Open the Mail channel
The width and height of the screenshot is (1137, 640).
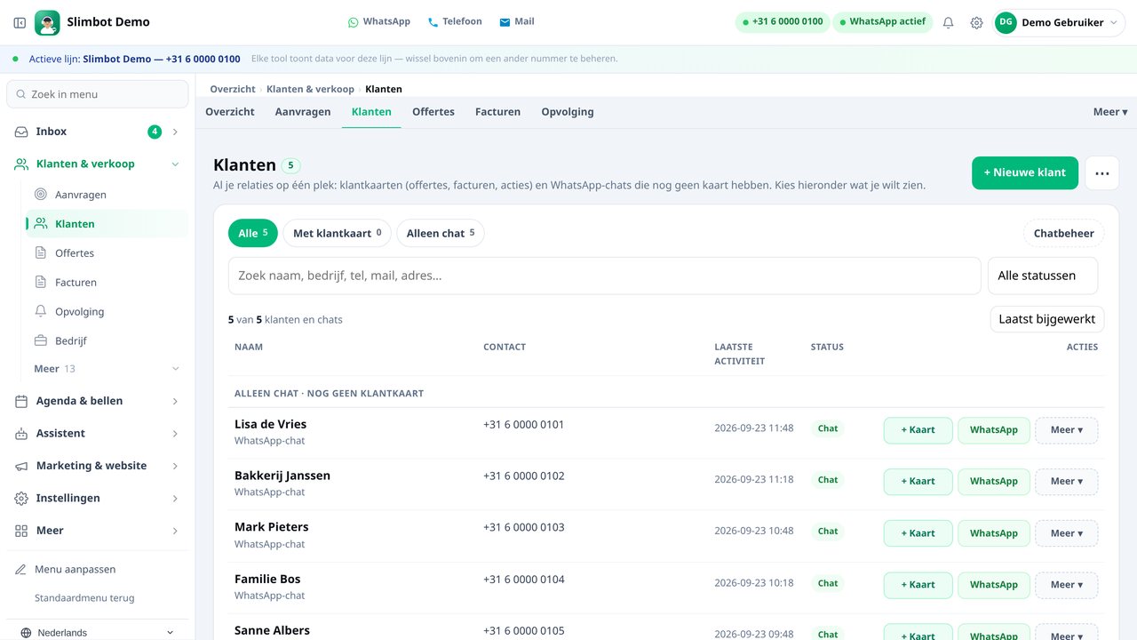pyautogui.click(x=517, y=21)
